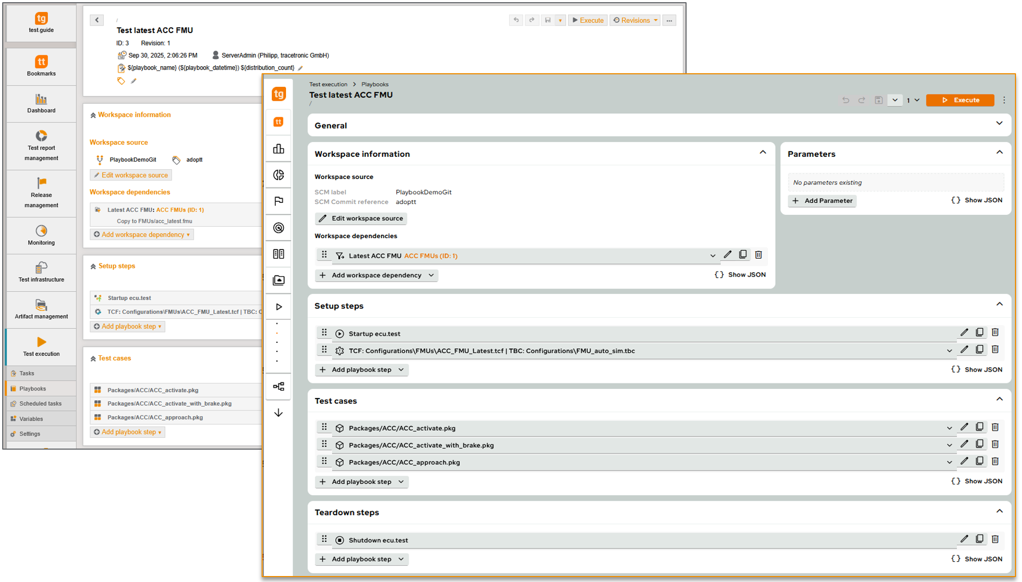1022x582 pixels.
Task: Click the Test execution breadcrumb link
Action: click(328, 84)
